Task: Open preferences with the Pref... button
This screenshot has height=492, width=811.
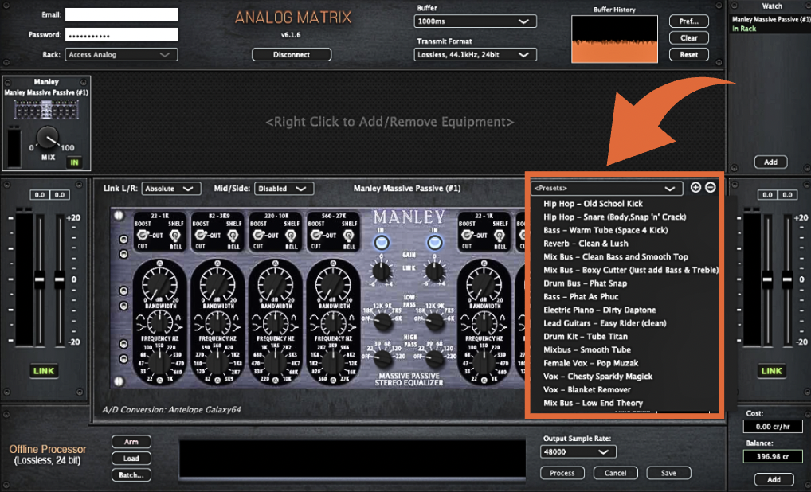Action: 688,21
